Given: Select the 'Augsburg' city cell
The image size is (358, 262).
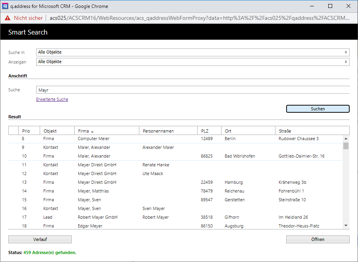Looking at the screenshot, I should click(234, 226).
